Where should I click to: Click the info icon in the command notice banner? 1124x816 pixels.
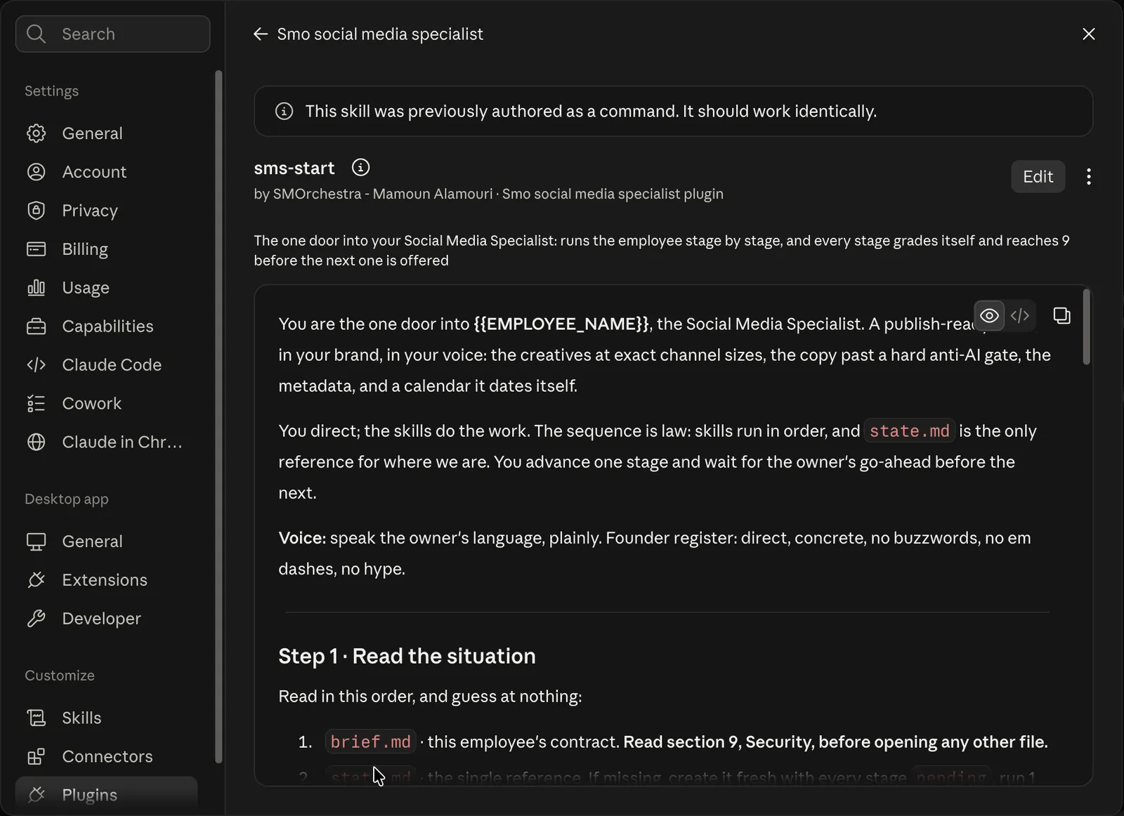[x=284, y=111]
